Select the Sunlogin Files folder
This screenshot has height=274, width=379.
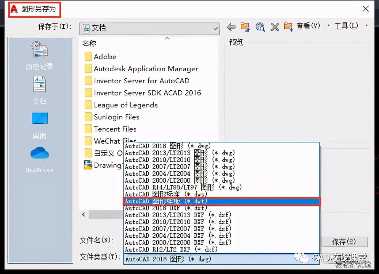pyautogui.click(x=112, y=117)
